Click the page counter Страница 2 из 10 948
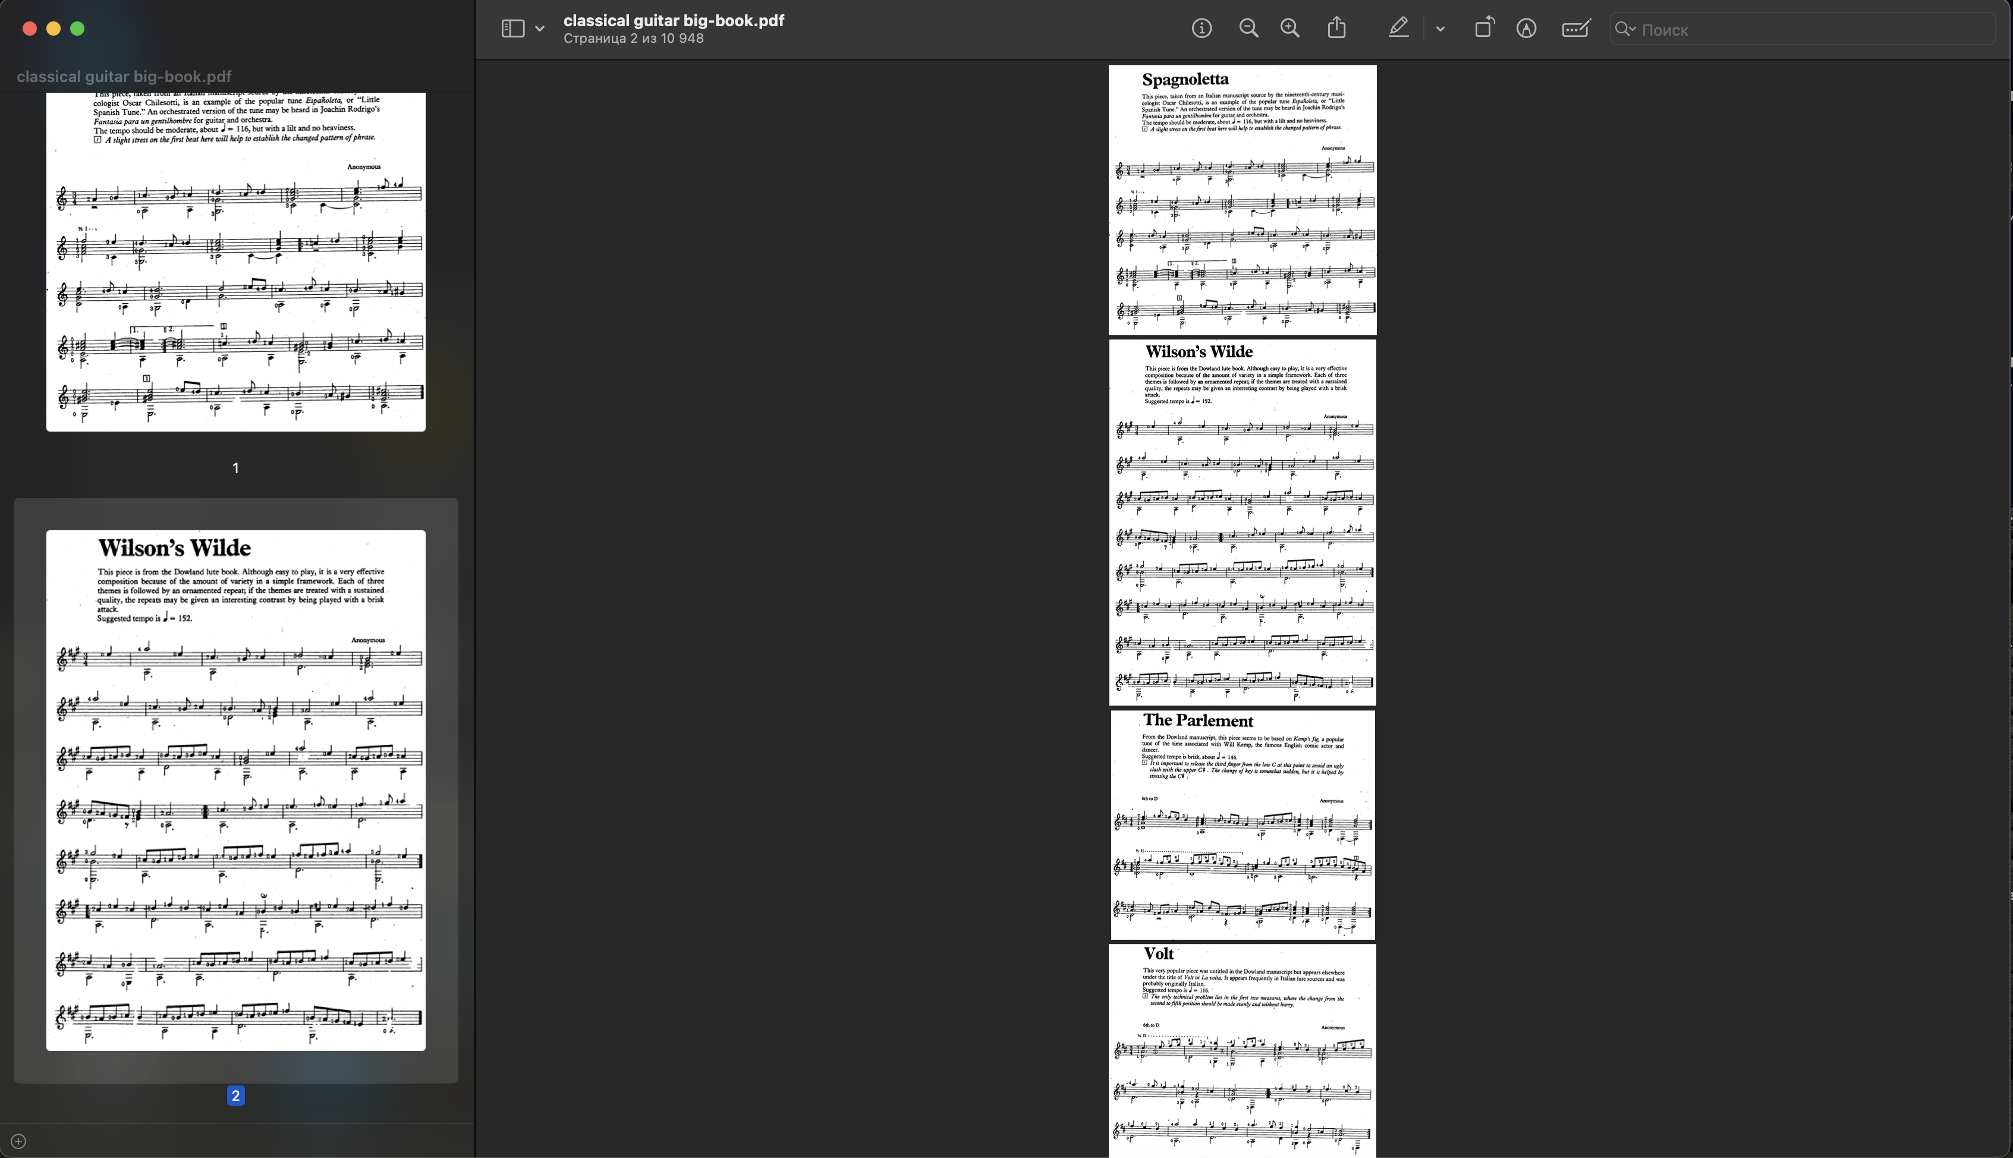Image resolution: width=2013 pixels, height=1158 pixels. 633,38
